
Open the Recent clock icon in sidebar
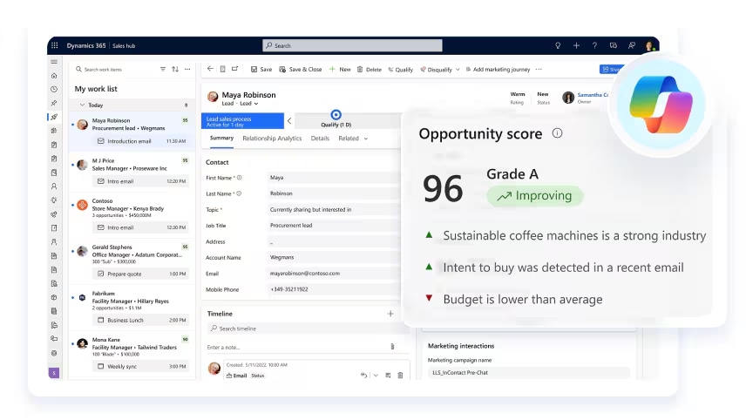(54, 89)
